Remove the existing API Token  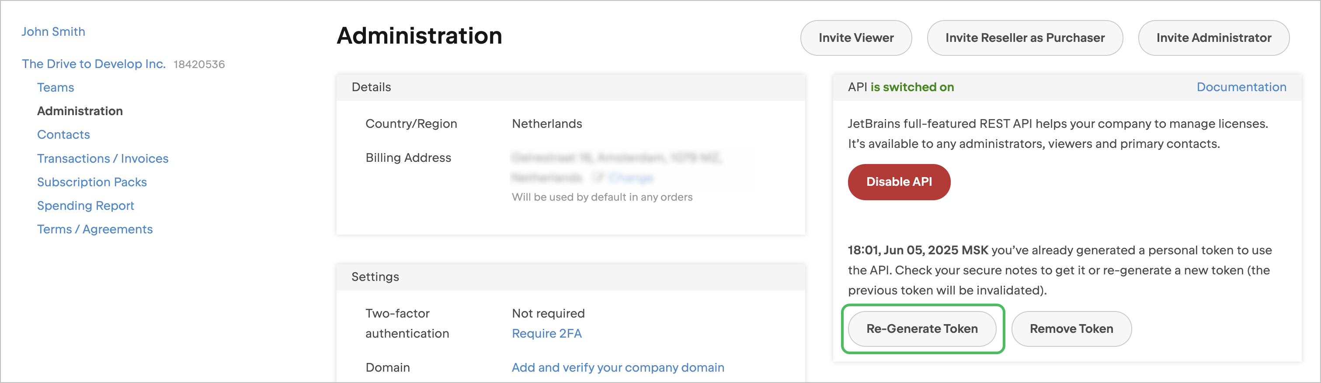click(x=1071, y=329)
